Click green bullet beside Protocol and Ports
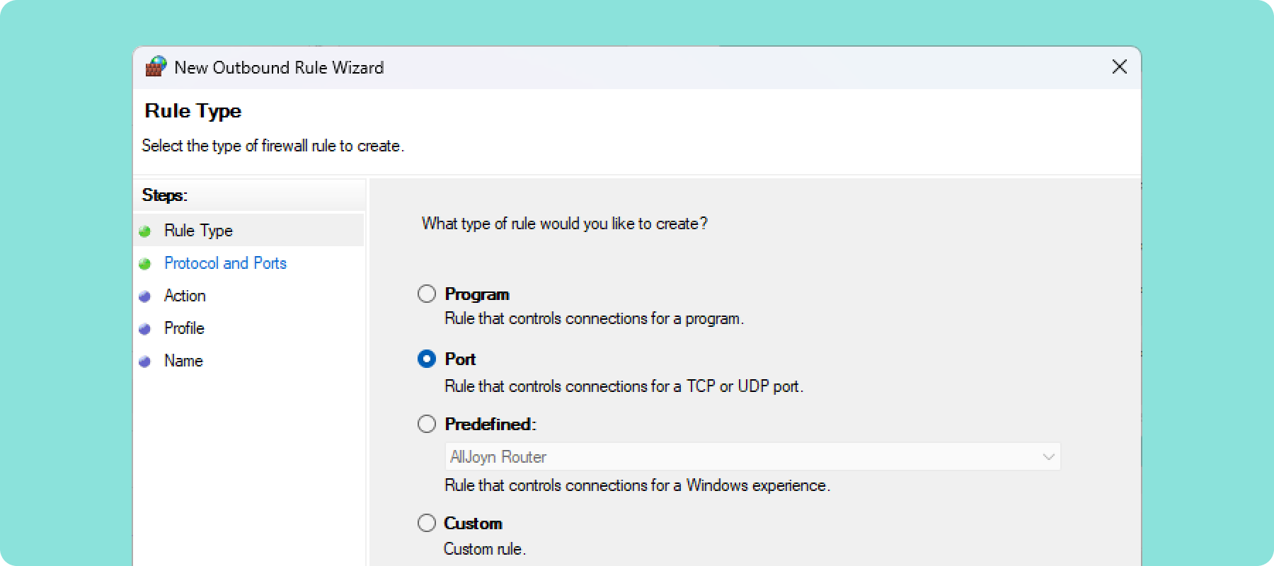1274x566 pixels. click(145, 264)
